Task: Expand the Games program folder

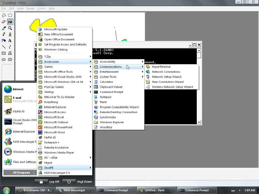Action: point(64,67)
